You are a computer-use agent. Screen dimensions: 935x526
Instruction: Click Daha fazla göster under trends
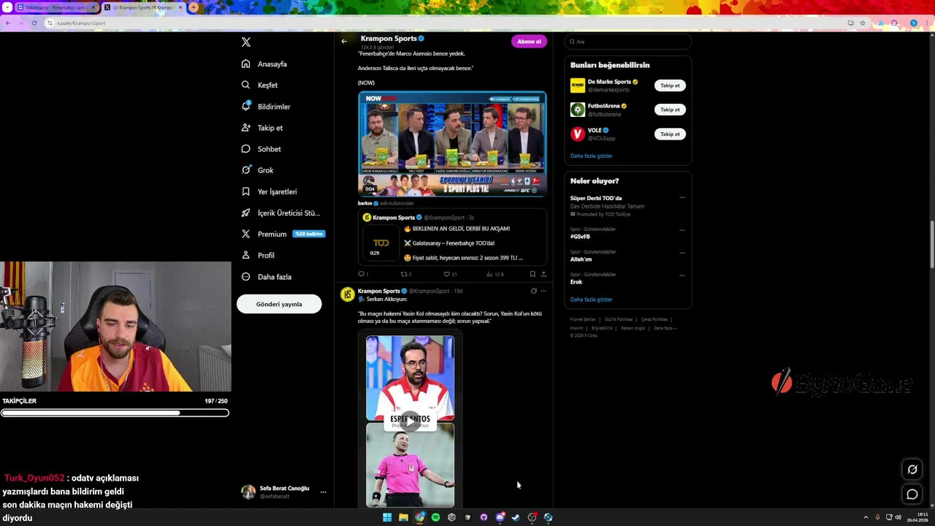pos(591,300)
